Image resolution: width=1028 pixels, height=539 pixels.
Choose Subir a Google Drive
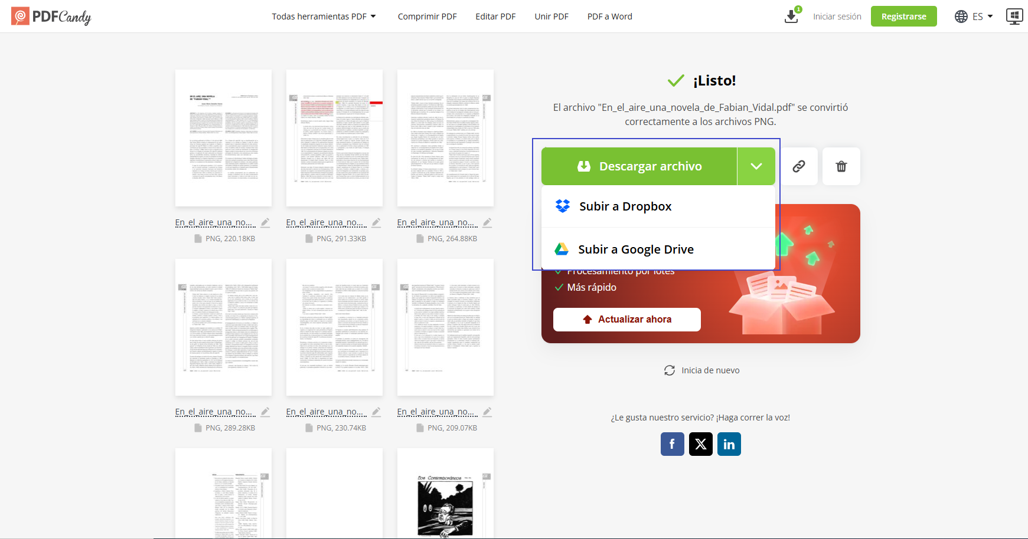658,249
